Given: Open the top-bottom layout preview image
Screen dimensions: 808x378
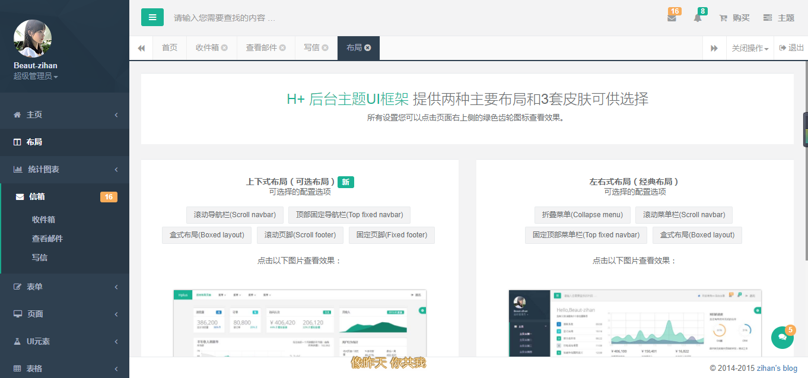Looking at the screenshot, I should [300, 323].
